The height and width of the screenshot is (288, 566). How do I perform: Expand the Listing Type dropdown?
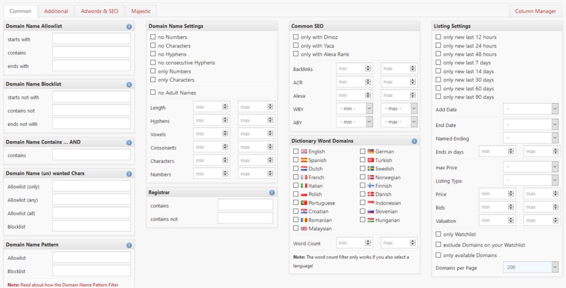[x=531, y=181]
